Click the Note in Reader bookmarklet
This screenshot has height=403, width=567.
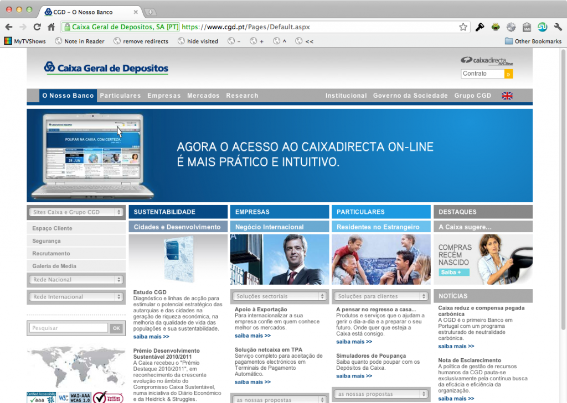(80, 41)
